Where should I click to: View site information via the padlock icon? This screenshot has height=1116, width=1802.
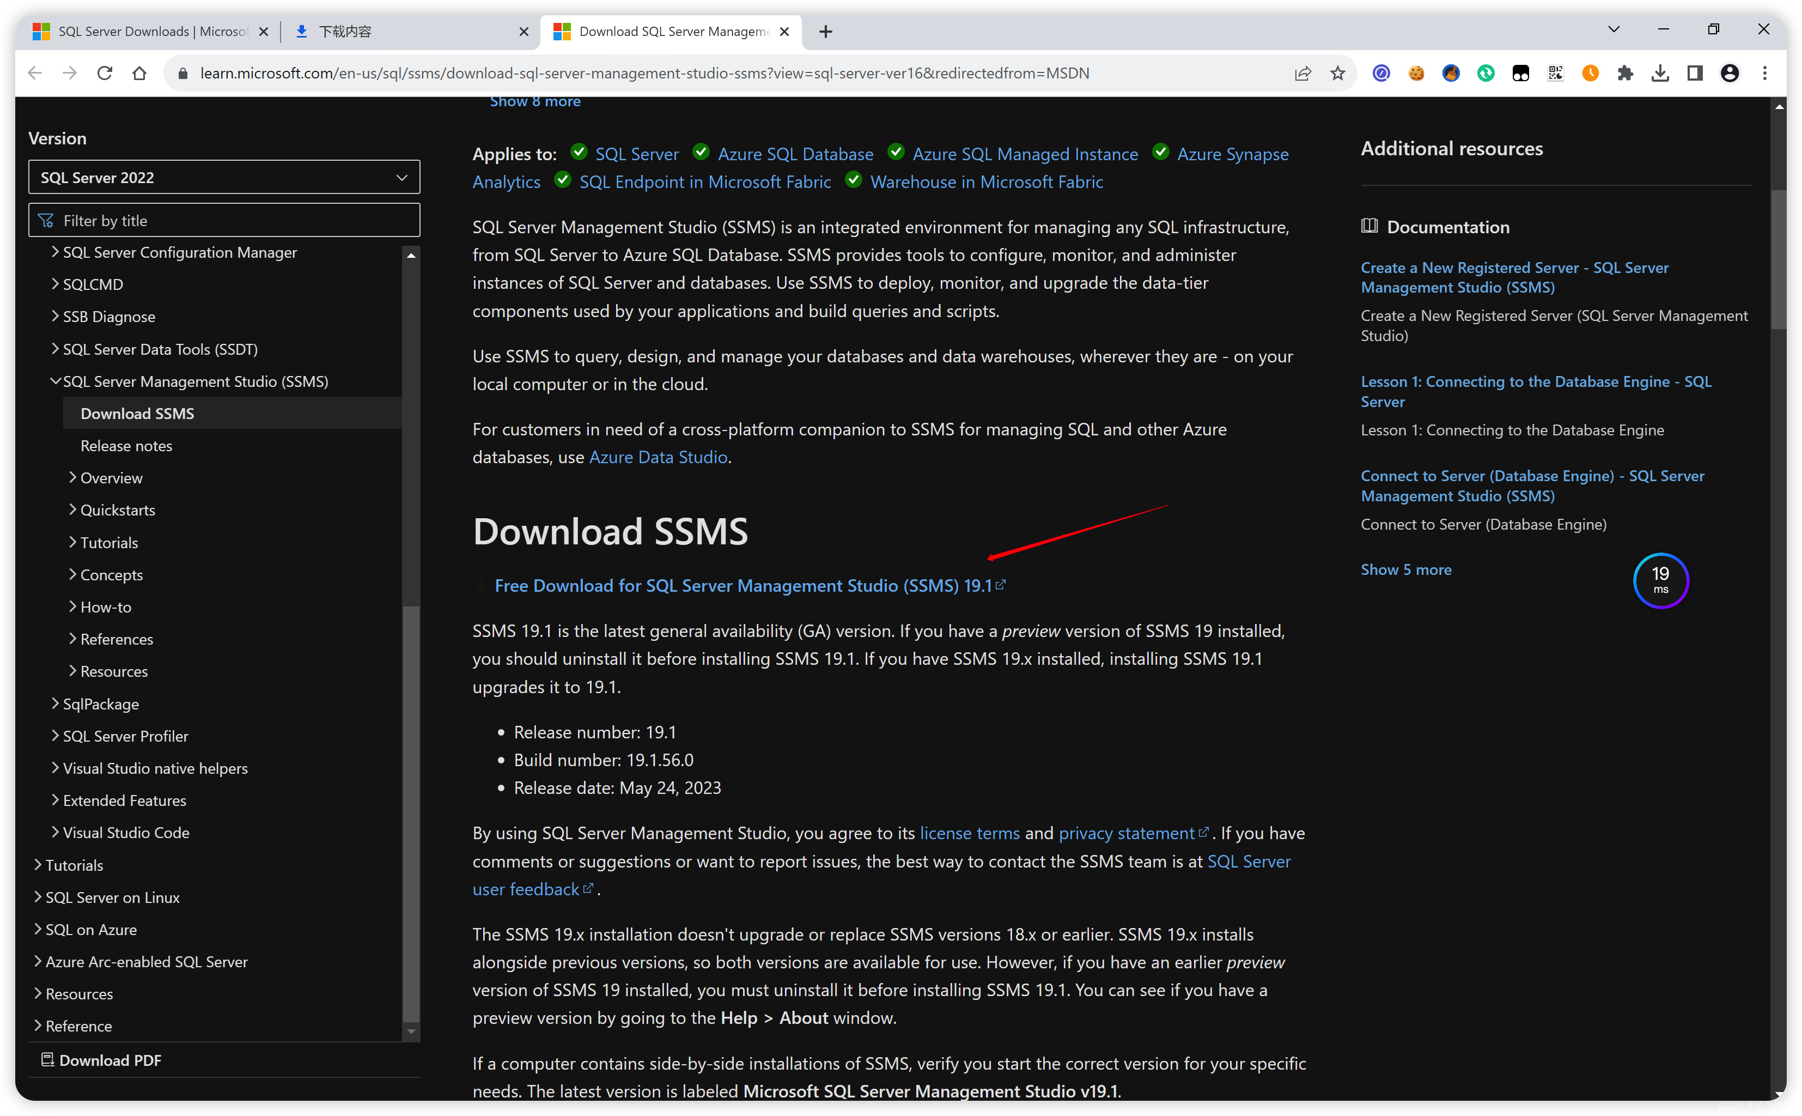point(184,73)
